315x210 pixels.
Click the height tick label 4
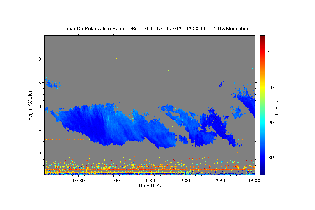(x=40, y=130)
